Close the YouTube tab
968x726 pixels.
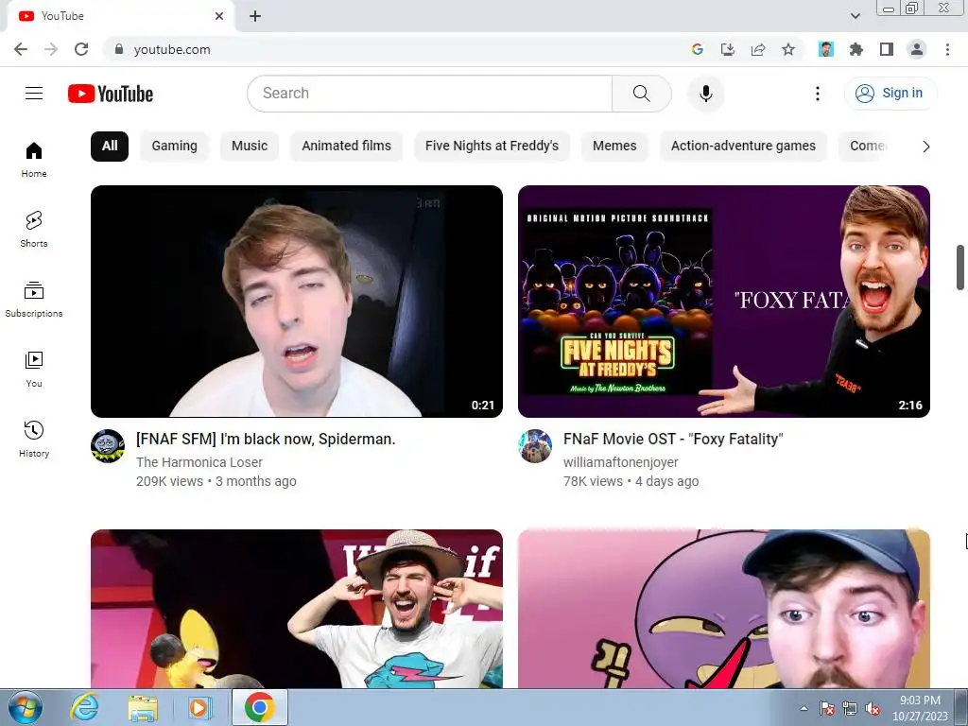219,16
